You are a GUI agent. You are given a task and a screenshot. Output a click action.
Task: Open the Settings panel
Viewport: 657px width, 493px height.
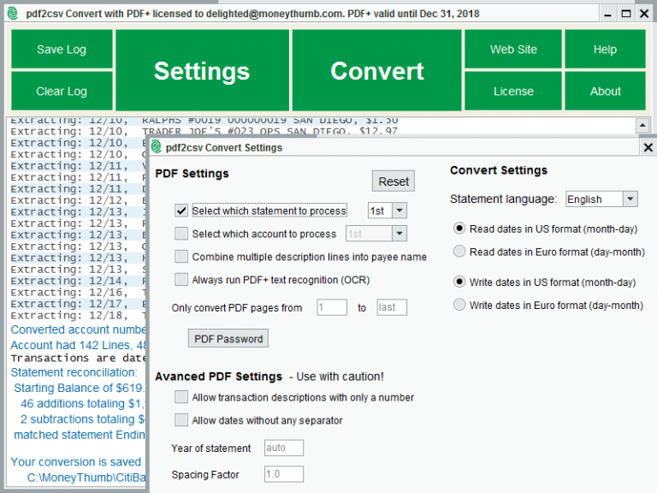202,70
